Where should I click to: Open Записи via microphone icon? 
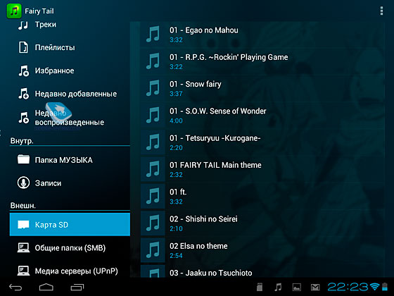pyautogui.click(x=24, y=183)
